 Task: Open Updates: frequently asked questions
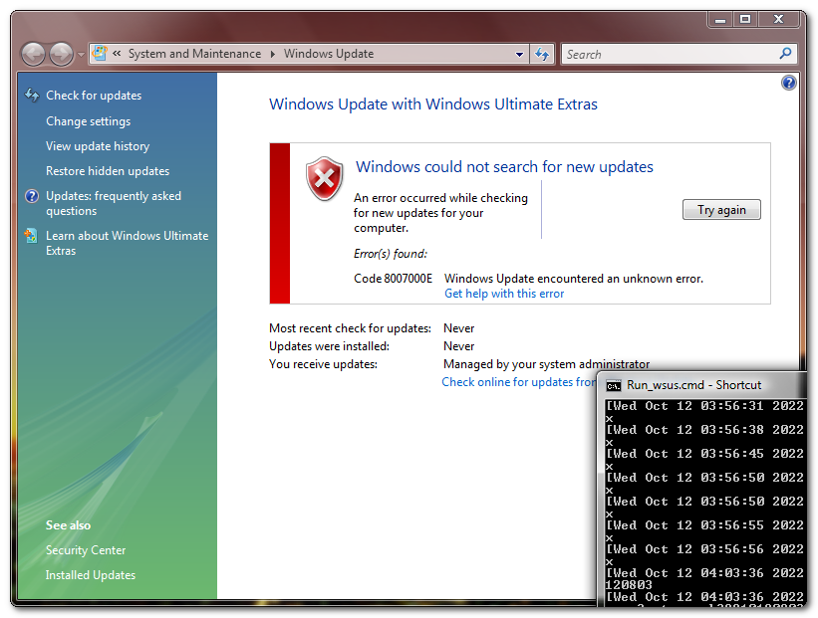[114, 203]
